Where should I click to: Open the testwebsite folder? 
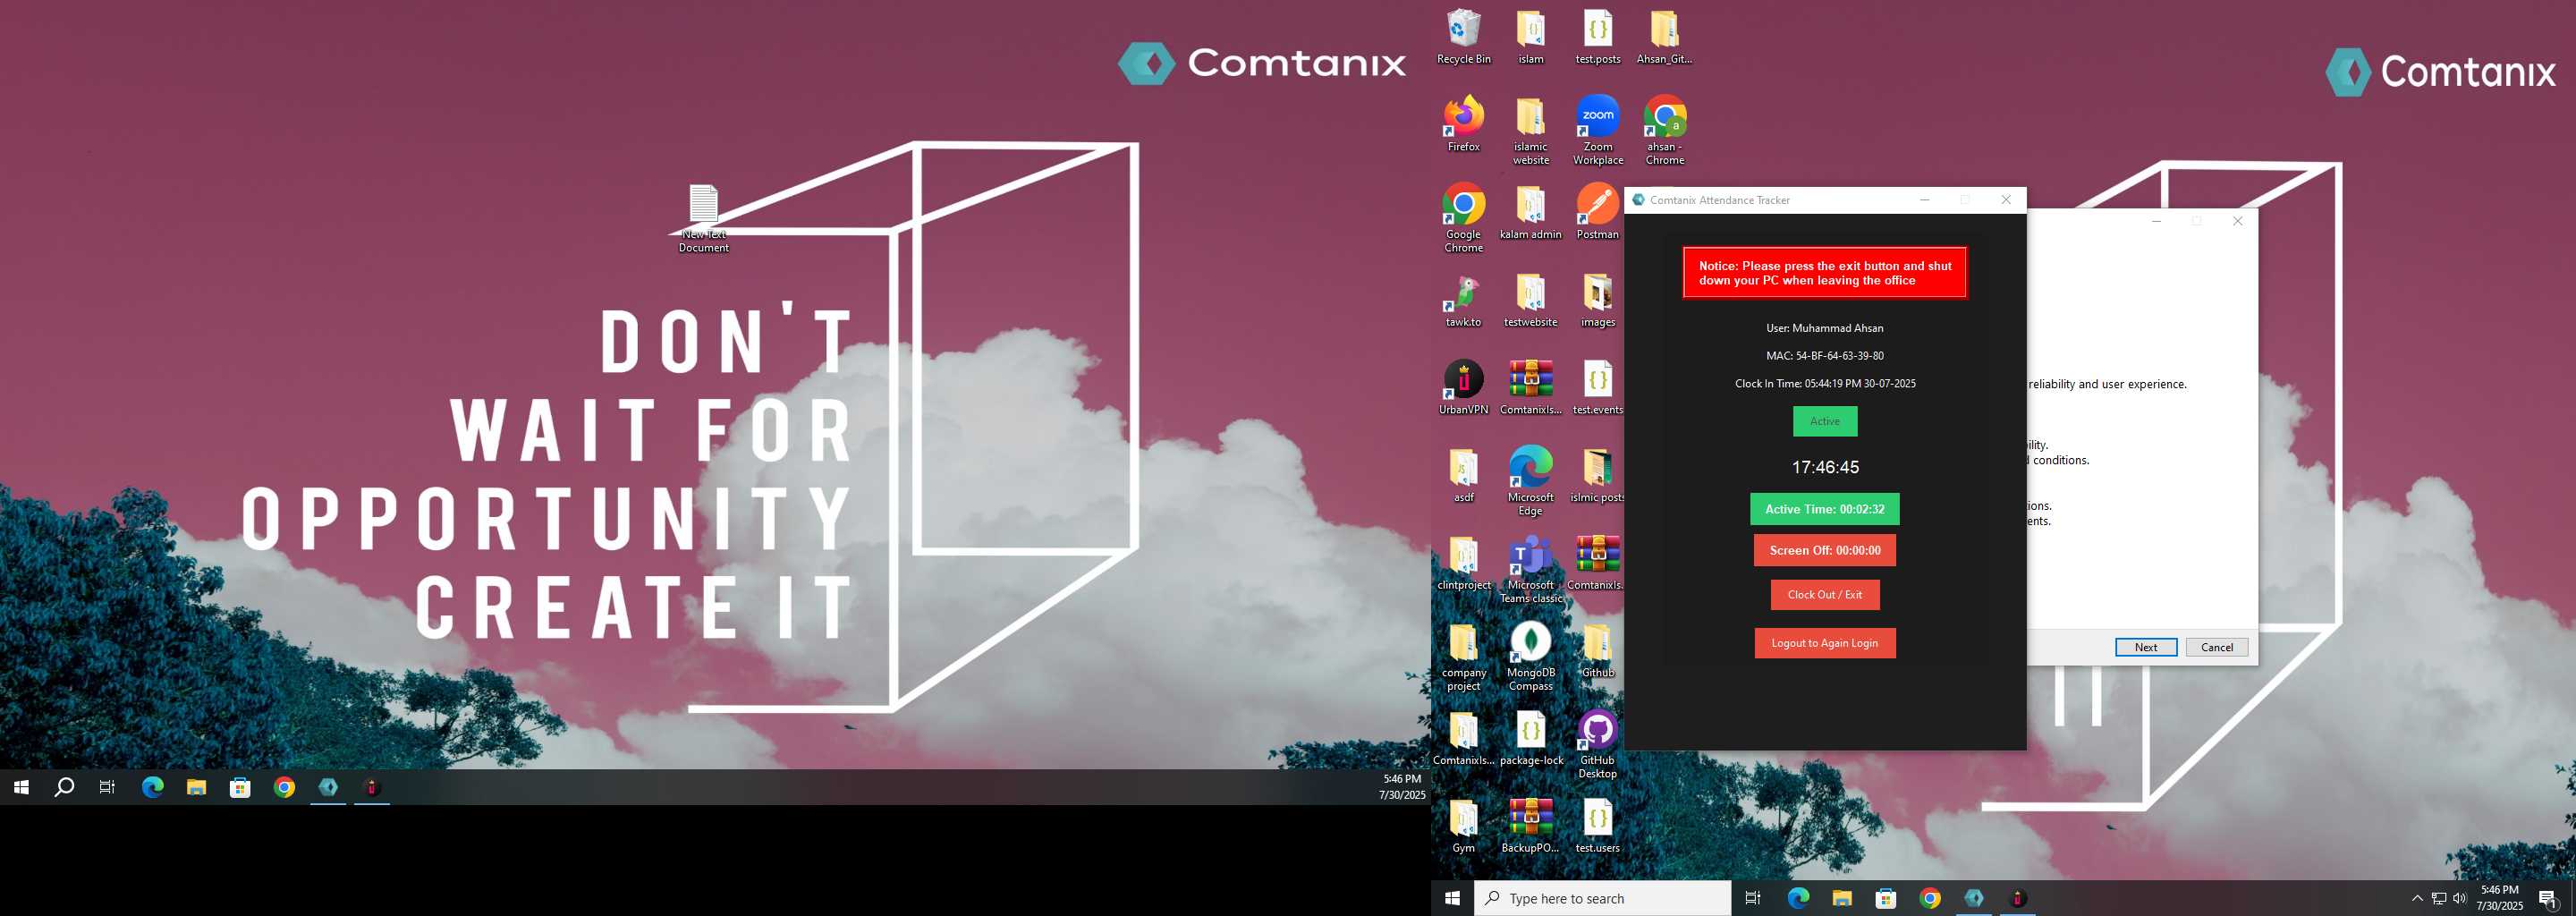pos(1530,300)
